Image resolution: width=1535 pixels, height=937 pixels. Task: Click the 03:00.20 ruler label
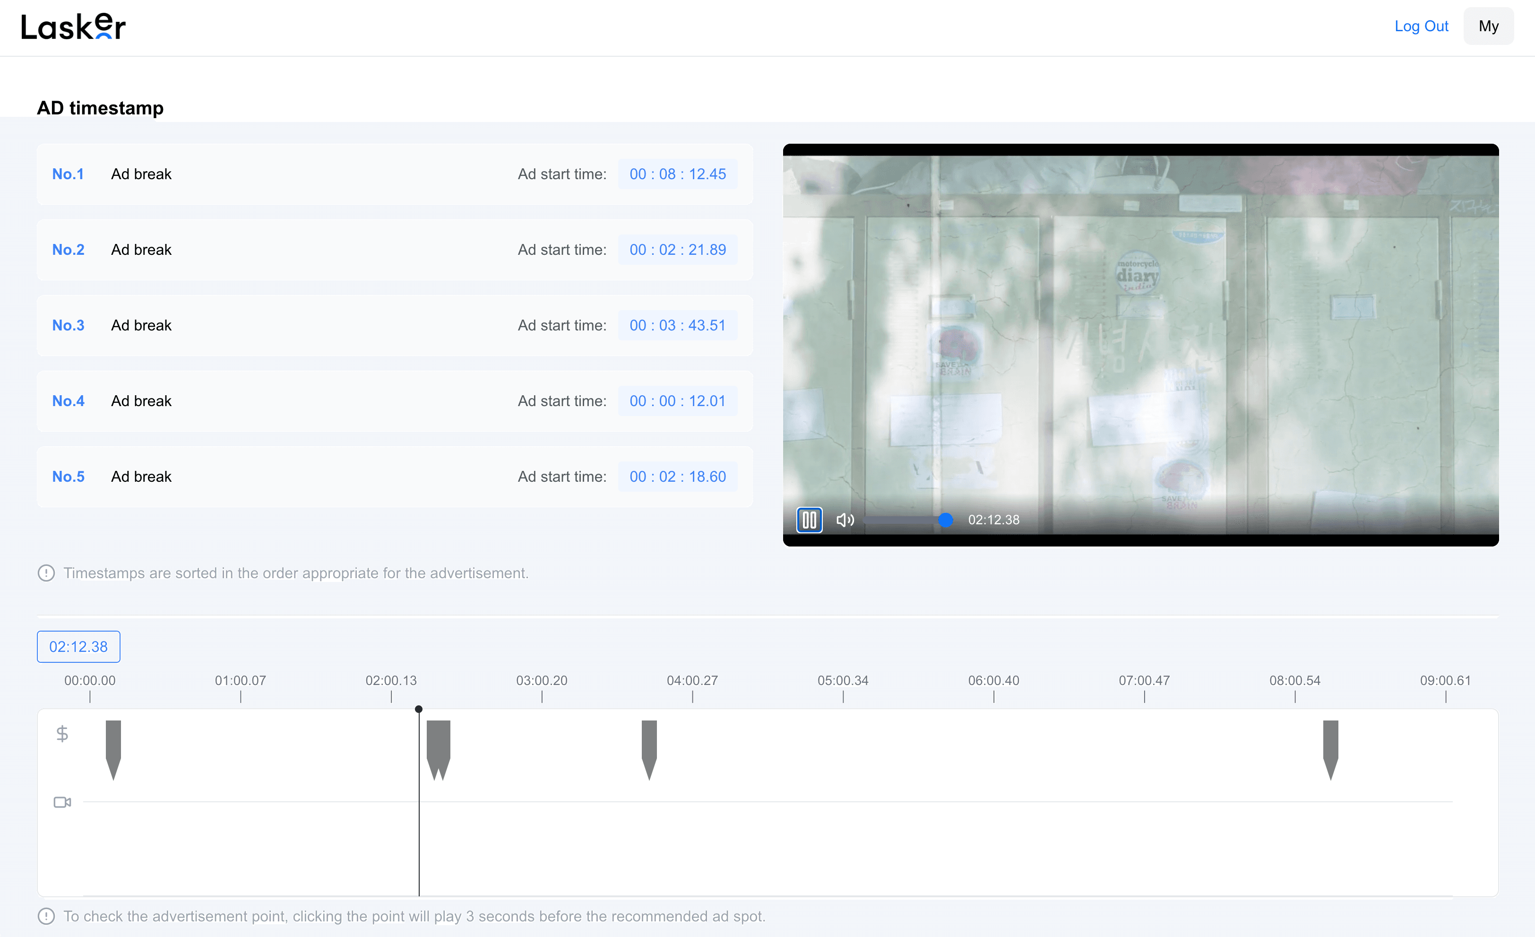[x=542, y=680]
